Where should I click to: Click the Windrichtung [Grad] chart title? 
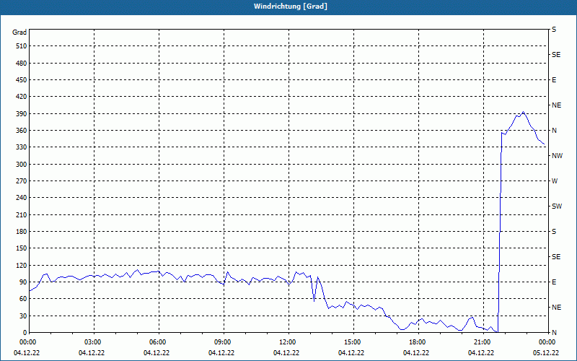coord(291,6)
